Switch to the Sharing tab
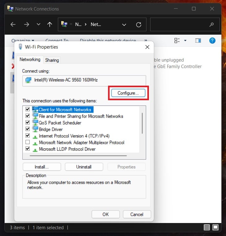This screenshot has width=226, height=236. (x=52, y=60)
